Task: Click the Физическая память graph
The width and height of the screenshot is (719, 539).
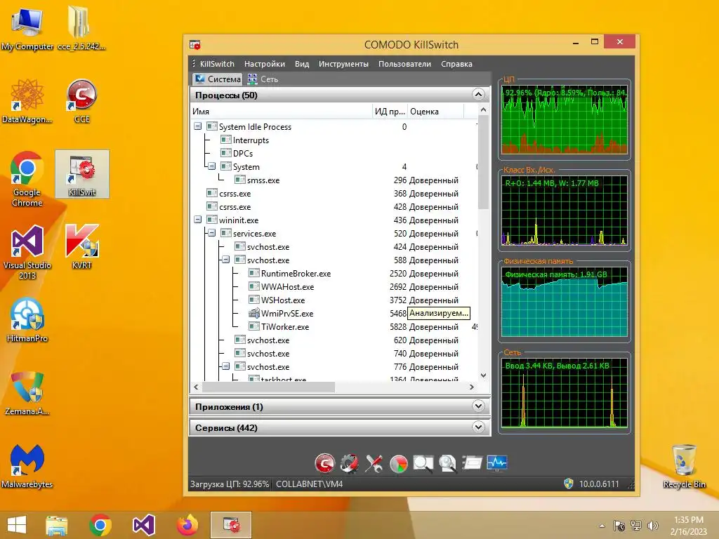Action: 564,302
